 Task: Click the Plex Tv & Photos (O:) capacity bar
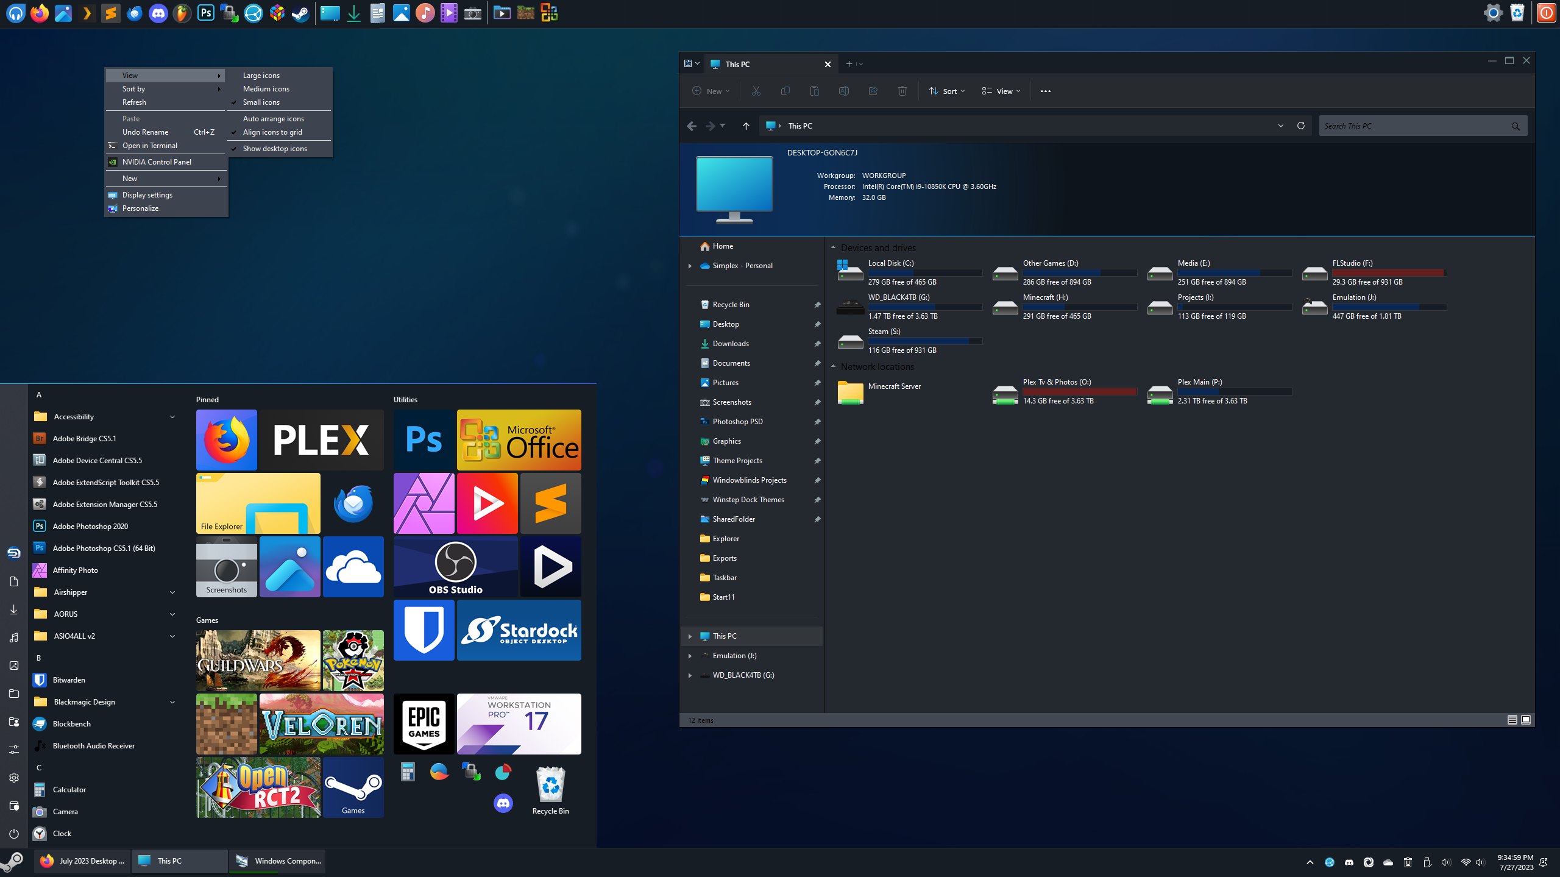click(x=1079, y=391)
